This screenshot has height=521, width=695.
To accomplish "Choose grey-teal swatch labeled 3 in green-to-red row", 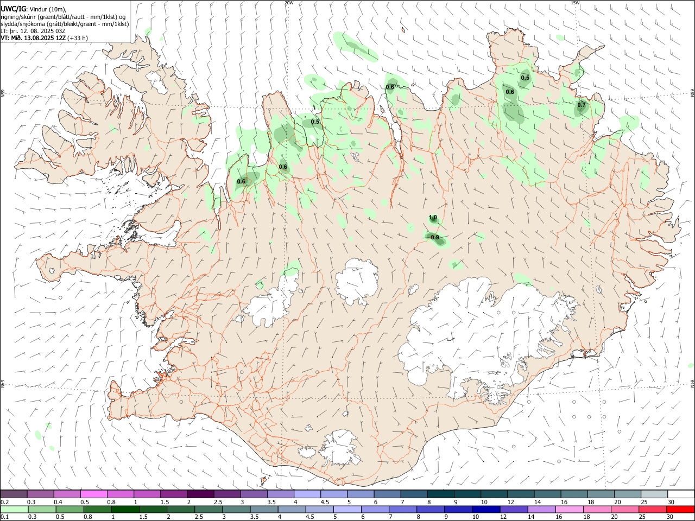I will point(236,509).
